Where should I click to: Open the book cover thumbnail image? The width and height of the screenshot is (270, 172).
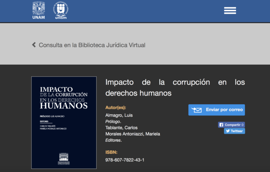point(64,122)
